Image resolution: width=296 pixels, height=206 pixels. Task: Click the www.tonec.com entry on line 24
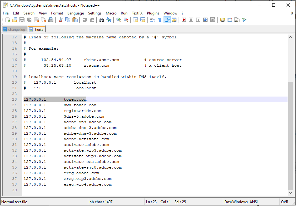(x=80, y=105)
